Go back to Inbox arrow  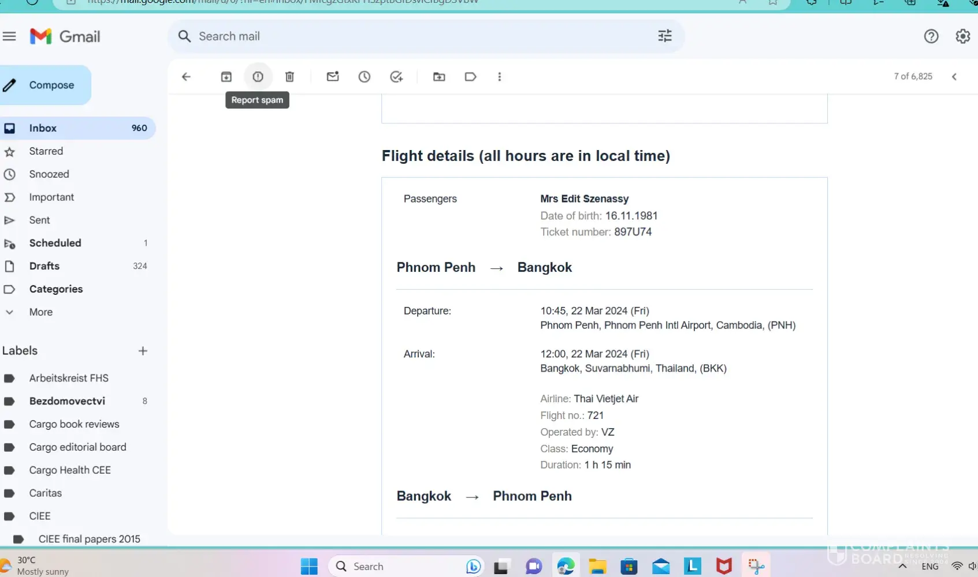[186, 77]
